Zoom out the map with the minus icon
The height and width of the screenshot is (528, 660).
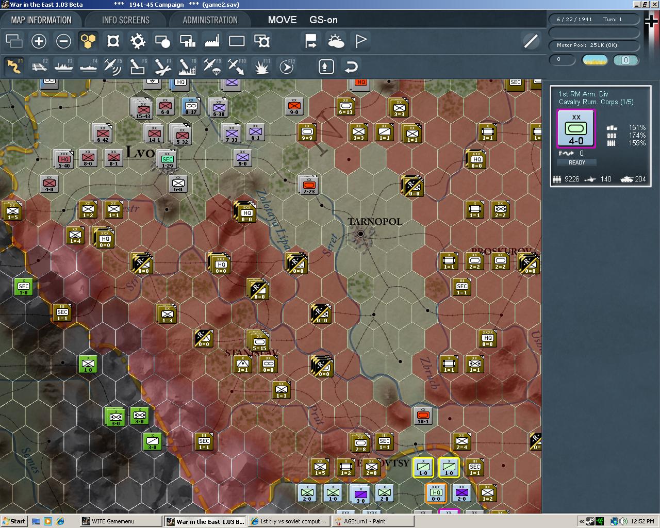point(63,41)
